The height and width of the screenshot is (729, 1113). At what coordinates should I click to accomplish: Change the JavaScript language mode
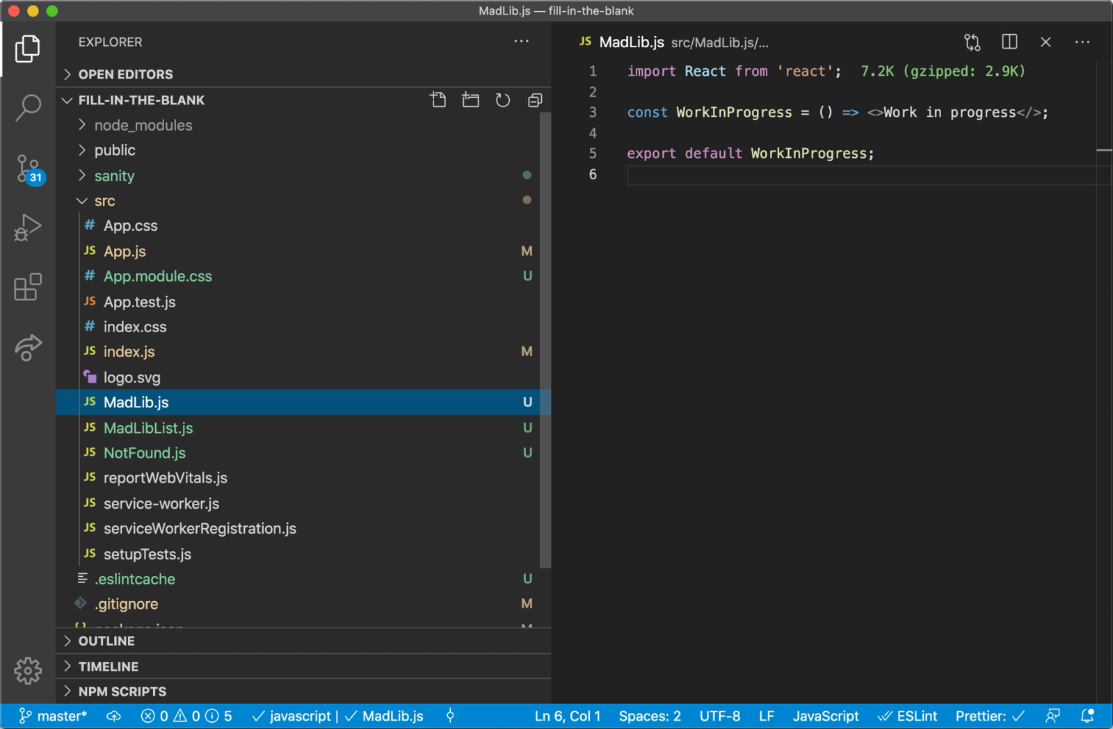825,716
